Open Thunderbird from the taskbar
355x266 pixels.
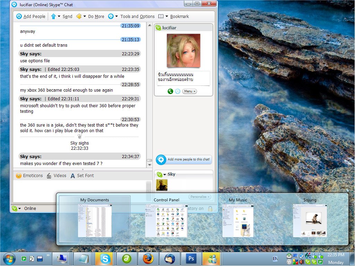tap(170, 259)
